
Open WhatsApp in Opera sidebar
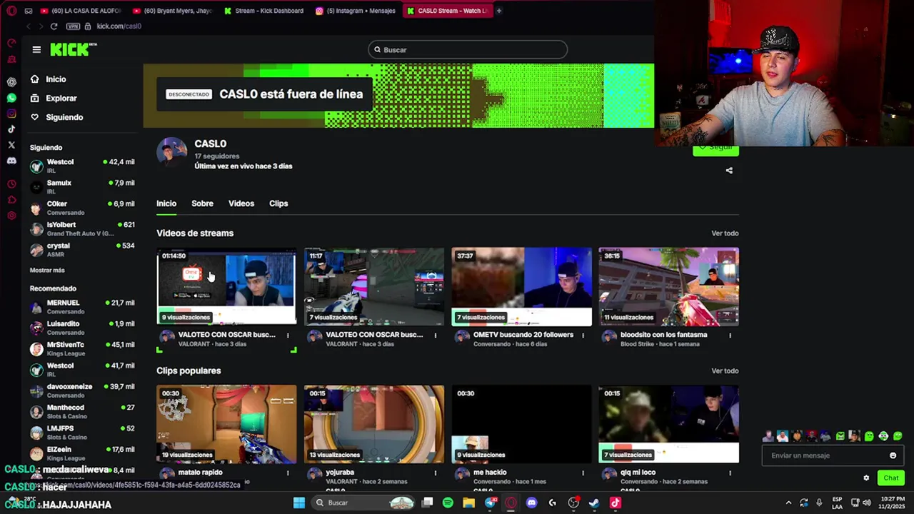coord(11,98)
